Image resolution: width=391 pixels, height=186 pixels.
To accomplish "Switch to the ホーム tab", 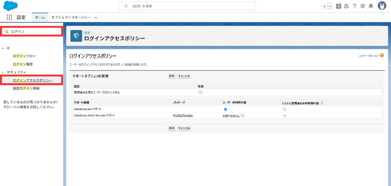I will (x=40, y=17).
